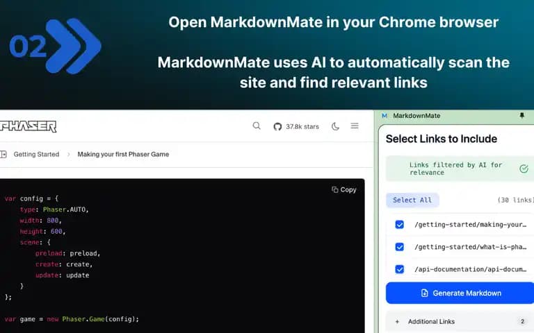534x333 pixels.
Task: Click the 'update: update' code line
Action: pyautogui.click(x=62, y=275)
